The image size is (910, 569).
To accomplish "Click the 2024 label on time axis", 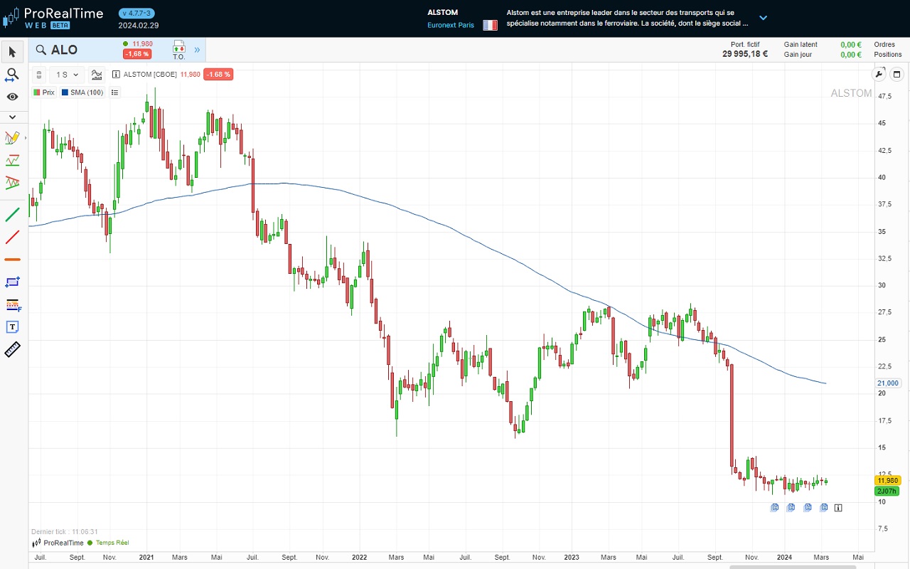I will tap(785, 557).
